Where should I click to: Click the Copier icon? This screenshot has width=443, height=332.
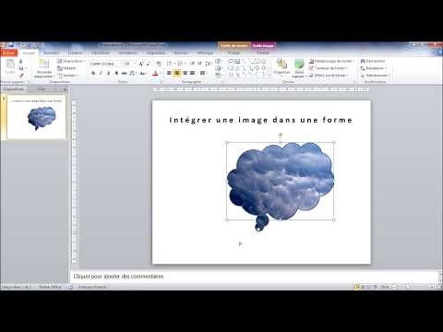tap(21, 68)
